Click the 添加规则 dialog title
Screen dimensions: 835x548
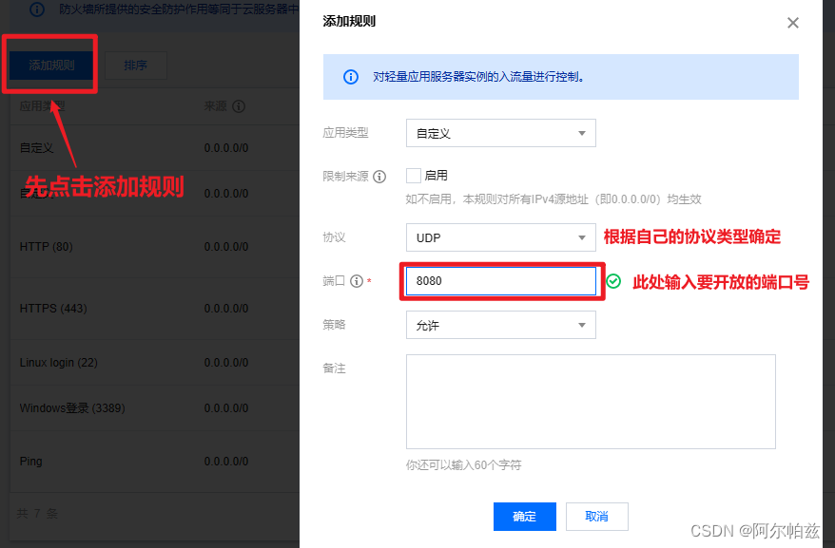coord(349,21)
